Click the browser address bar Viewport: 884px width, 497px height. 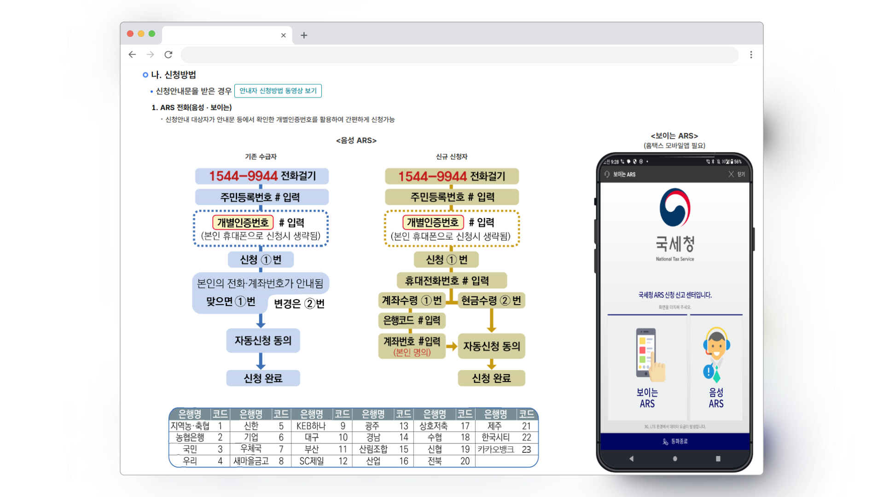[x=459, y=55]
